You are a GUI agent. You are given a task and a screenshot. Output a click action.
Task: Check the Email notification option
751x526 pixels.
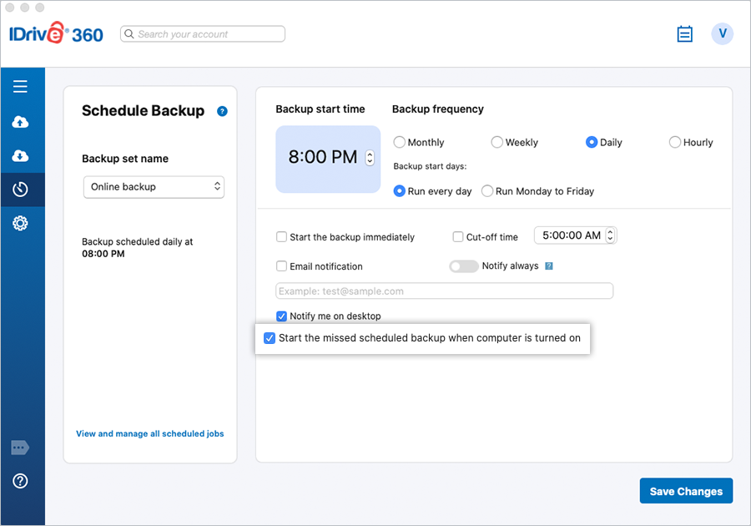(x=282, y=266)
